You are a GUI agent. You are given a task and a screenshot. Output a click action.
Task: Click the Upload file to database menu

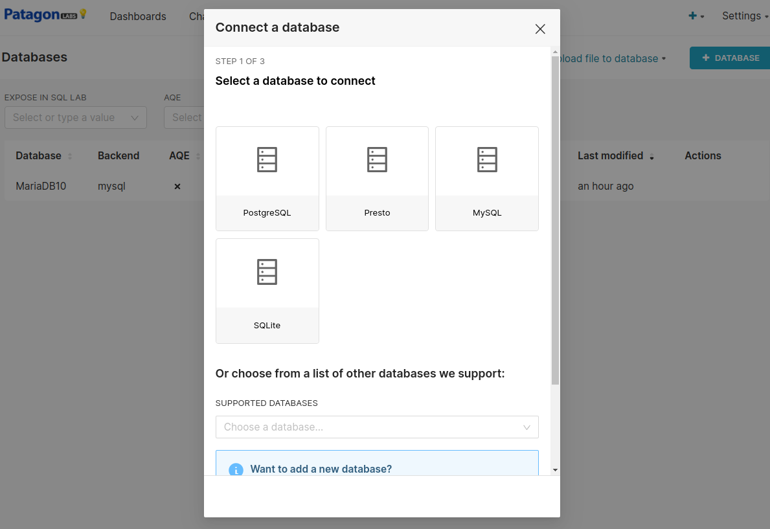pos(611,59)
